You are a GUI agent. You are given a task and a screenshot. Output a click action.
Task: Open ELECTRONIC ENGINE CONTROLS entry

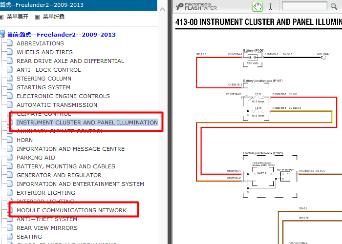pyautogui.click(x=63, y=96)
